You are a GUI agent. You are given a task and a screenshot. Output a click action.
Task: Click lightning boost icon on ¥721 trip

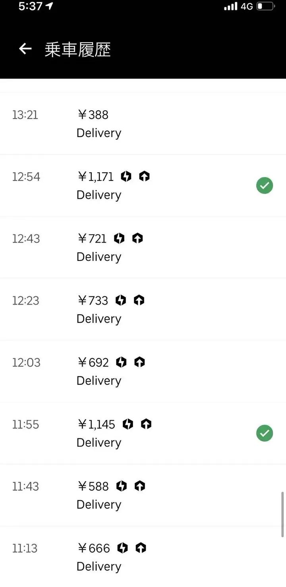[119, 238]
